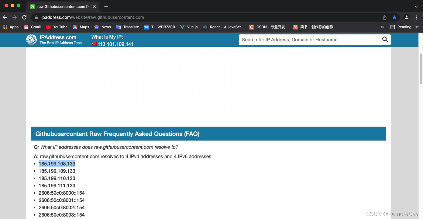Click the IPAddress.com globe logo
The image size is (423, 219).
31,40
